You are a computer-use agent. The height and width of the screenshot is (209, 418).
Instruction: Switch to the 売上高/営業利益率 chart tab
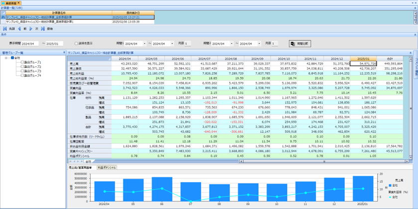(81, 168)
